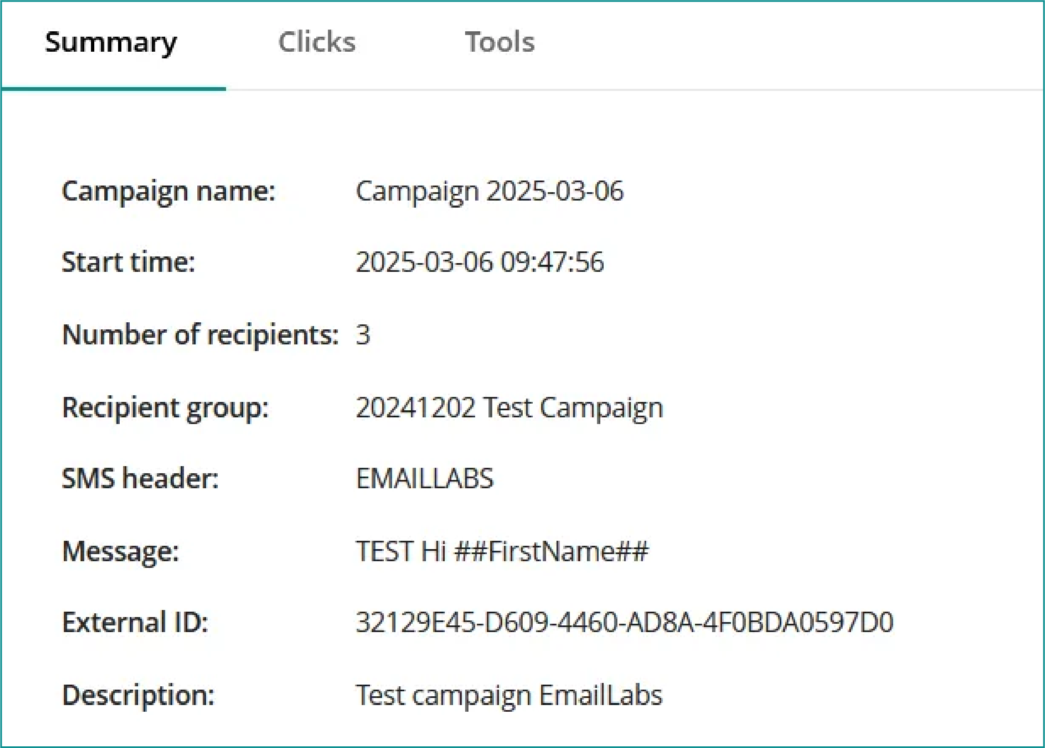Click the description text Test campaign EmailLabs
Viewport: 1045px width, 748px height.
tap(509, 695)
